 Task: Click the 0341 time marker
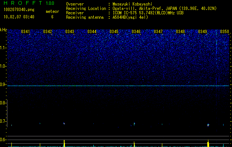point(25,32)
